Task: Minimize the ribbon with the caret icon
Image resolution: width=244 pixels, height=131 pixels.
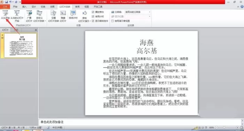Action: click(238, 7)
